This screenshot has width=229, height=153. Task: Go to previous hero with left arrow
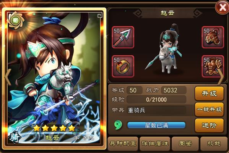click(8, 77)
